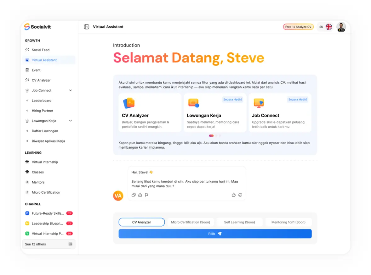Click the UK flag language icon

329,27
